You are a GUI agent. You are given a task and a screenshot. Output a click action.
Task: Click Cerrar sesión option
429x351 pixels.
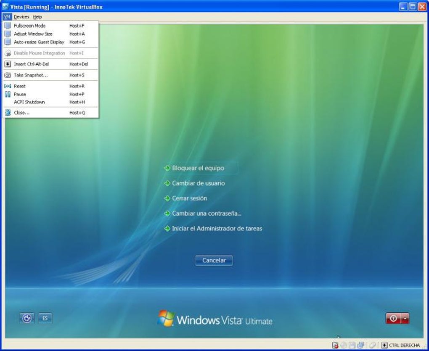click(189, 198)
